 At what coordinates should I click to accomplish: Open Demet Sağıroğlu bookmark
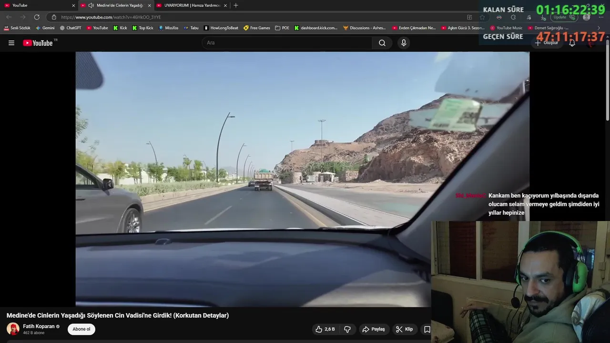(548, 28)
